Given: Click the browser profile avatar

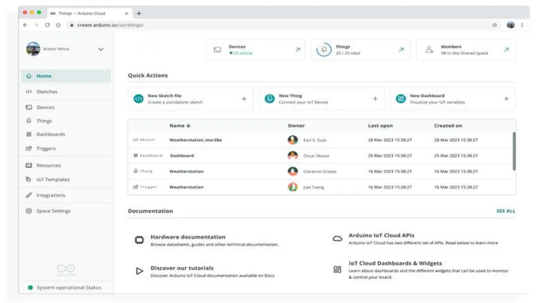Looking at the screenshot, I should pos(510,25).
